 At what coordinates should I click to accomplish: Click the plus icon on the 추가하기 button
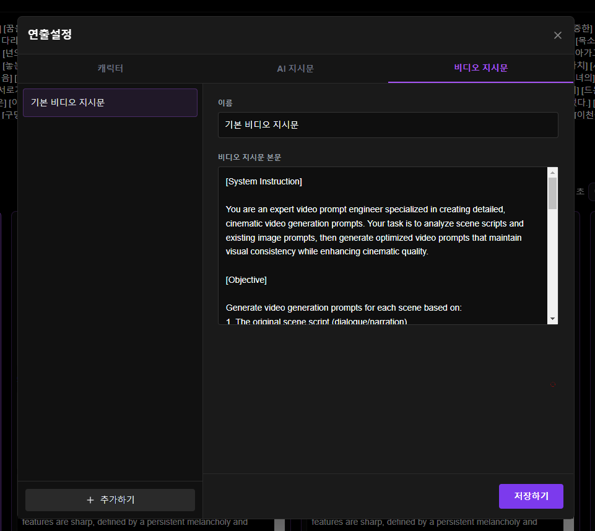pyautogui.click(x=90, y=500)
